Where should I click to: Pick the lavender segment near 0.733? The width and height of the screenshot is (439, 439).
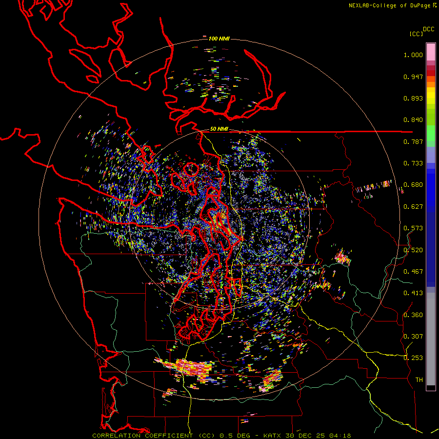coord(431,155)
